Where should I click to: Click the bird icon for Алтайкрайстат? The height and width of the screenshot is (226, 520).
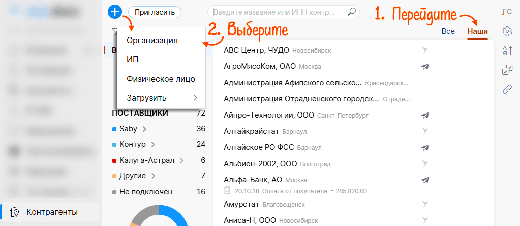[x=425, y=132]
